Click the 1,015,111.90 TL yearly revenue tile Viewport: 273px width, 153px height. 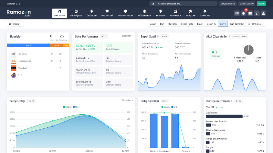coord(88,47)
